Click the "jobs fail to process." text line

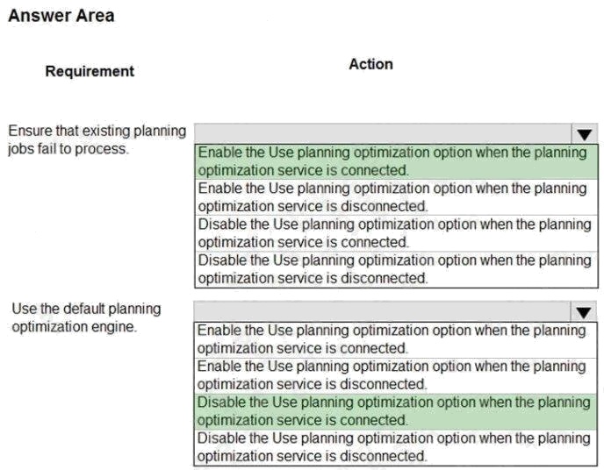(x=68, y=148)
